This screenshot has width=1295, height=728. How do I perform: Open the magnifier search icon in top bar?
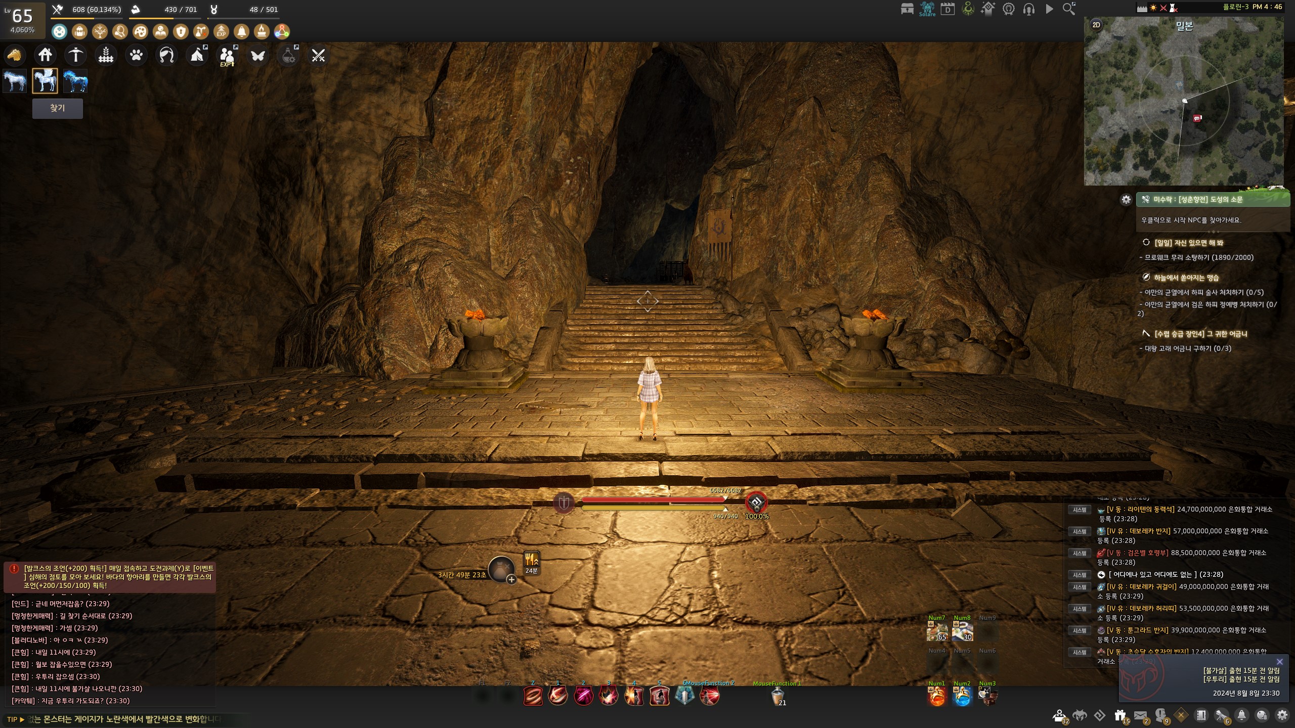tap(1069, 9)
